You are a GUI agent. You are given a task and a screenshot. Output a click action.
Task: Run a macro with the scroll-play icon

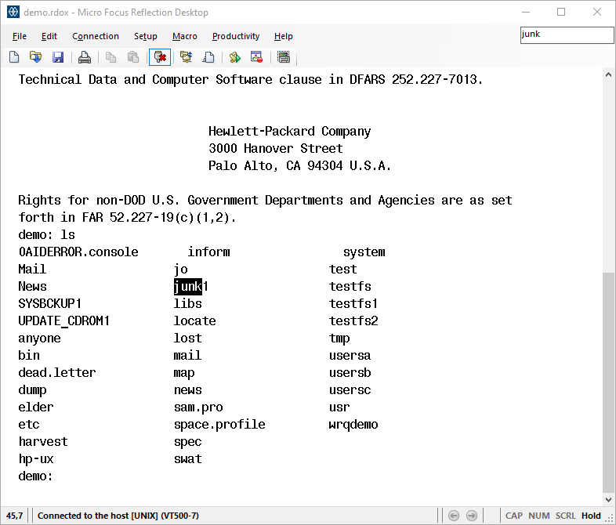point(235,57)
